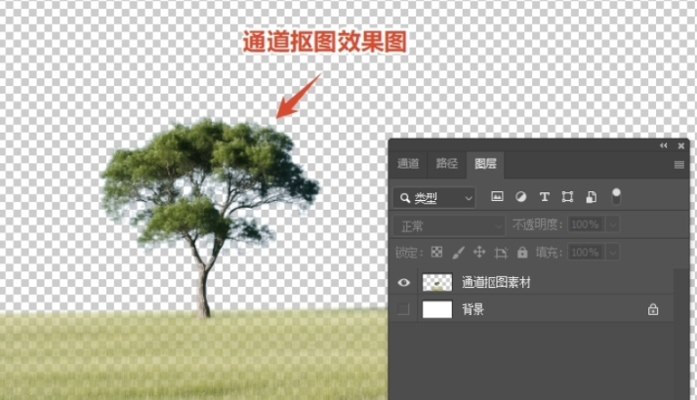The image size is (697, 400).
Task: Expand the 填充 slider arrow
Action: pyautogui.click(x=612, y=253)
